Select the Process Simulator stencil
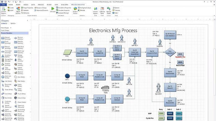The width and height of the screenshot is (216, 121). [15, 33]
